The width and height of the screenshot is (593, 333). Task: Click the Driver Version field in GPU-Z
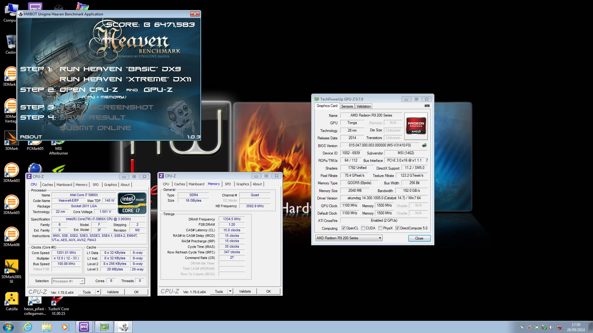tap(384, 198)
